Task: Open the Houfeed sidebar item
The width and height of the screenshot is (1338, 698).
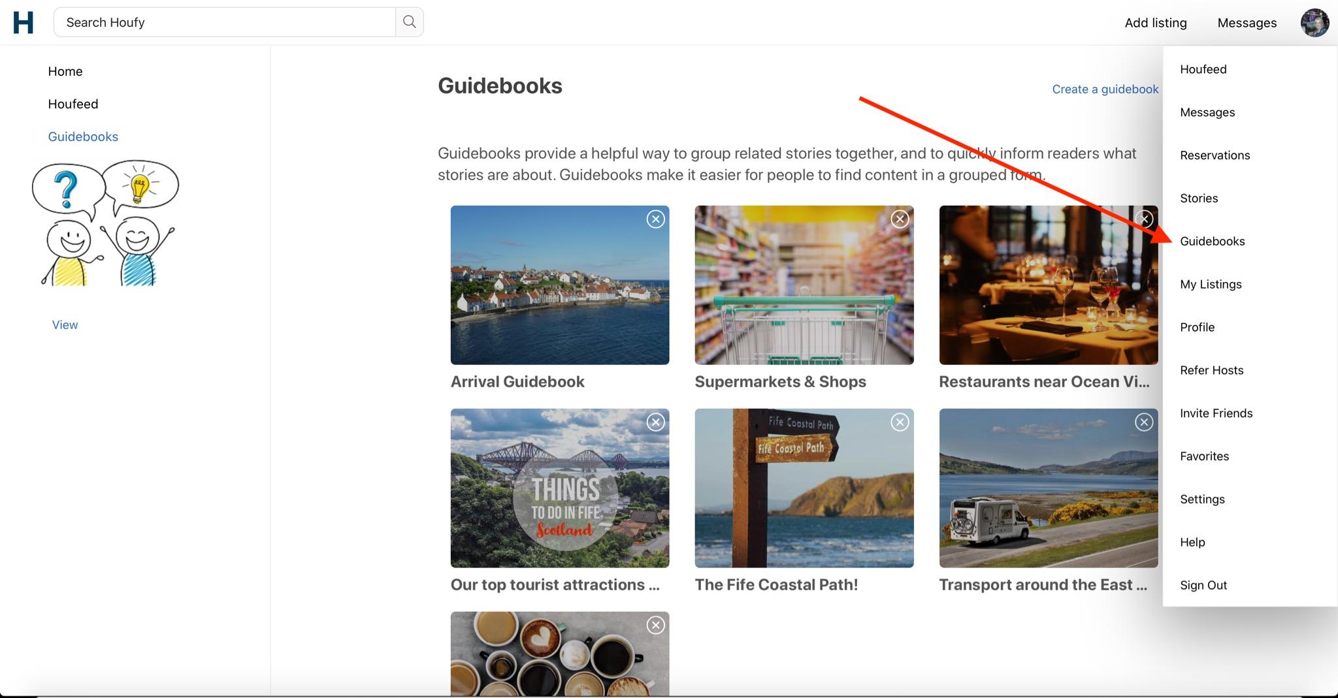Action: (x=73, y=103)
